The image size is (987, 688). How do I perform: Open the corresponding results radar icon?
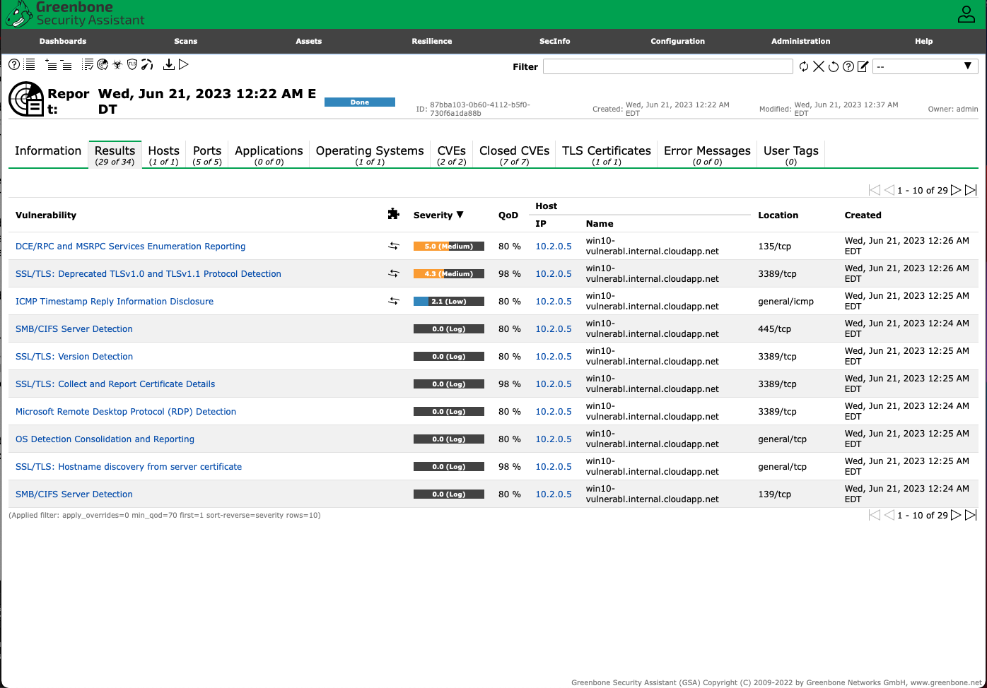click(x=103, y=64)
